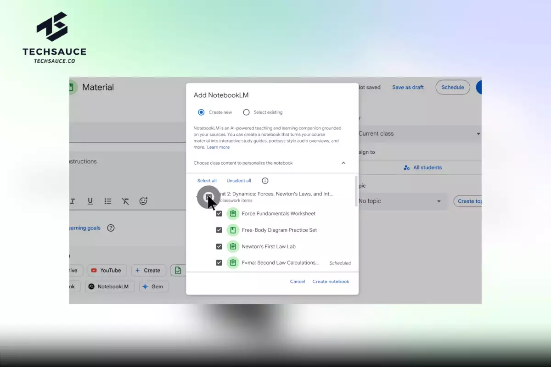This screenshot has width=551, height=367.
Task: Open the info icon beside Unselect all
Action: coord(265,181)
